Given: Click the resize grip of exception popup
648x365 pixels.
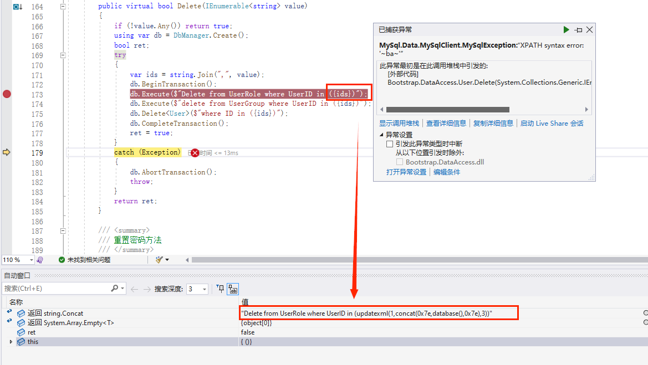Looking at the screenshot, I should (x=592, y=178).
